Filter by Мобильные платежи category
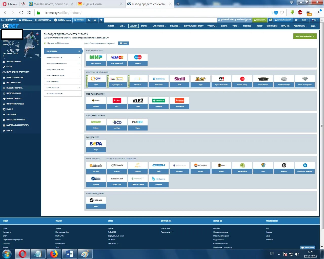 tap(63, 69)
